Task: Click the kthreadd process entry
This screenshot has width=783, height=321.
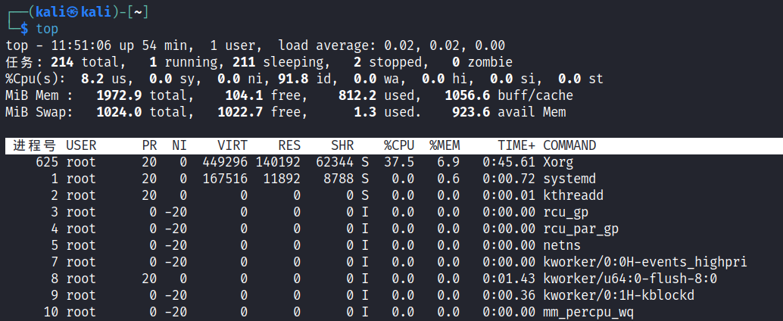Action: (x=573, y=195)
